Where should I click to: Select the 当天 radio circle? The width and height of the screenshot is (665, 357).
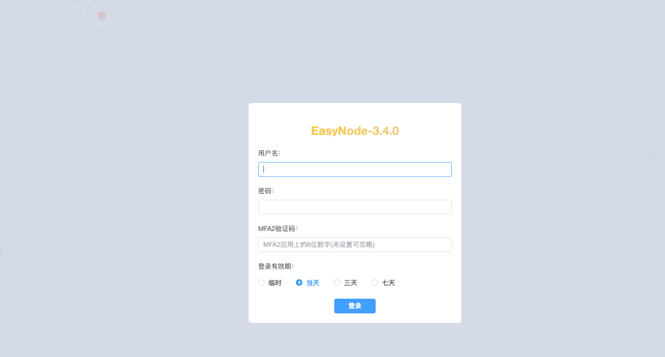point(299,283)
